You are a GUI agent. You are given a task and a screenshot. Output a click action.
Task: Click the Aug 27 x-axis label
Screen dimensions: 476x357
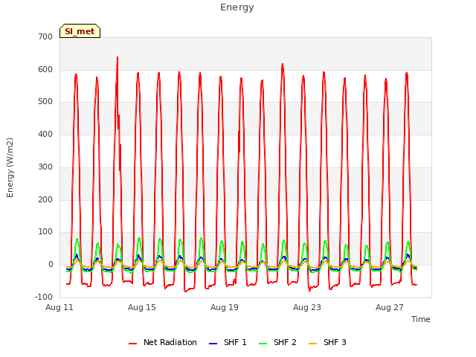coord(390,307)
